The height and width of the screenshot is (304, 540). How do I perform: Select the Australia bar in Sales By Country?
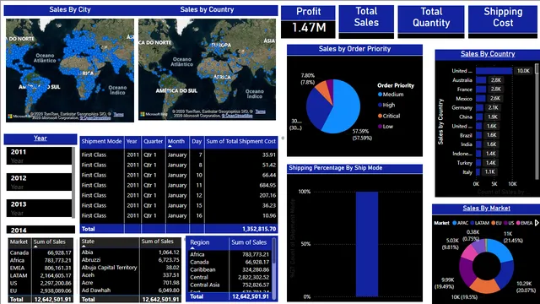click(x=481, y=80)
